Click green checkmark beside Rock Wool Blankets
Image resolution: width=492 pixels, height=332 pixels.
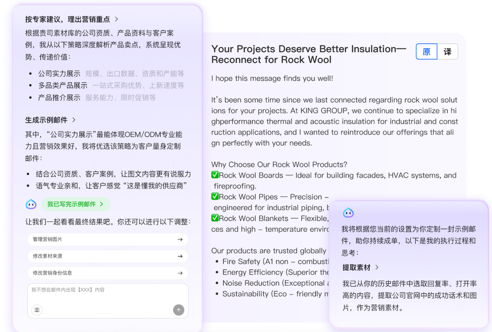pyautogui.click(x=215, y=218)
